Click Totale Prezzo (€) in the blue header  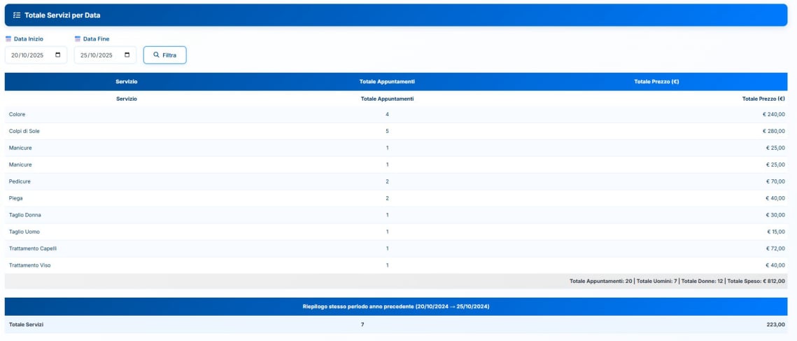(x=656, y=82)
